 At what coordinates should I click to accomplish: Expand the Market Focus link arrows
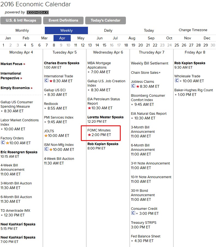pyautogui.click(x=24, y=64)
